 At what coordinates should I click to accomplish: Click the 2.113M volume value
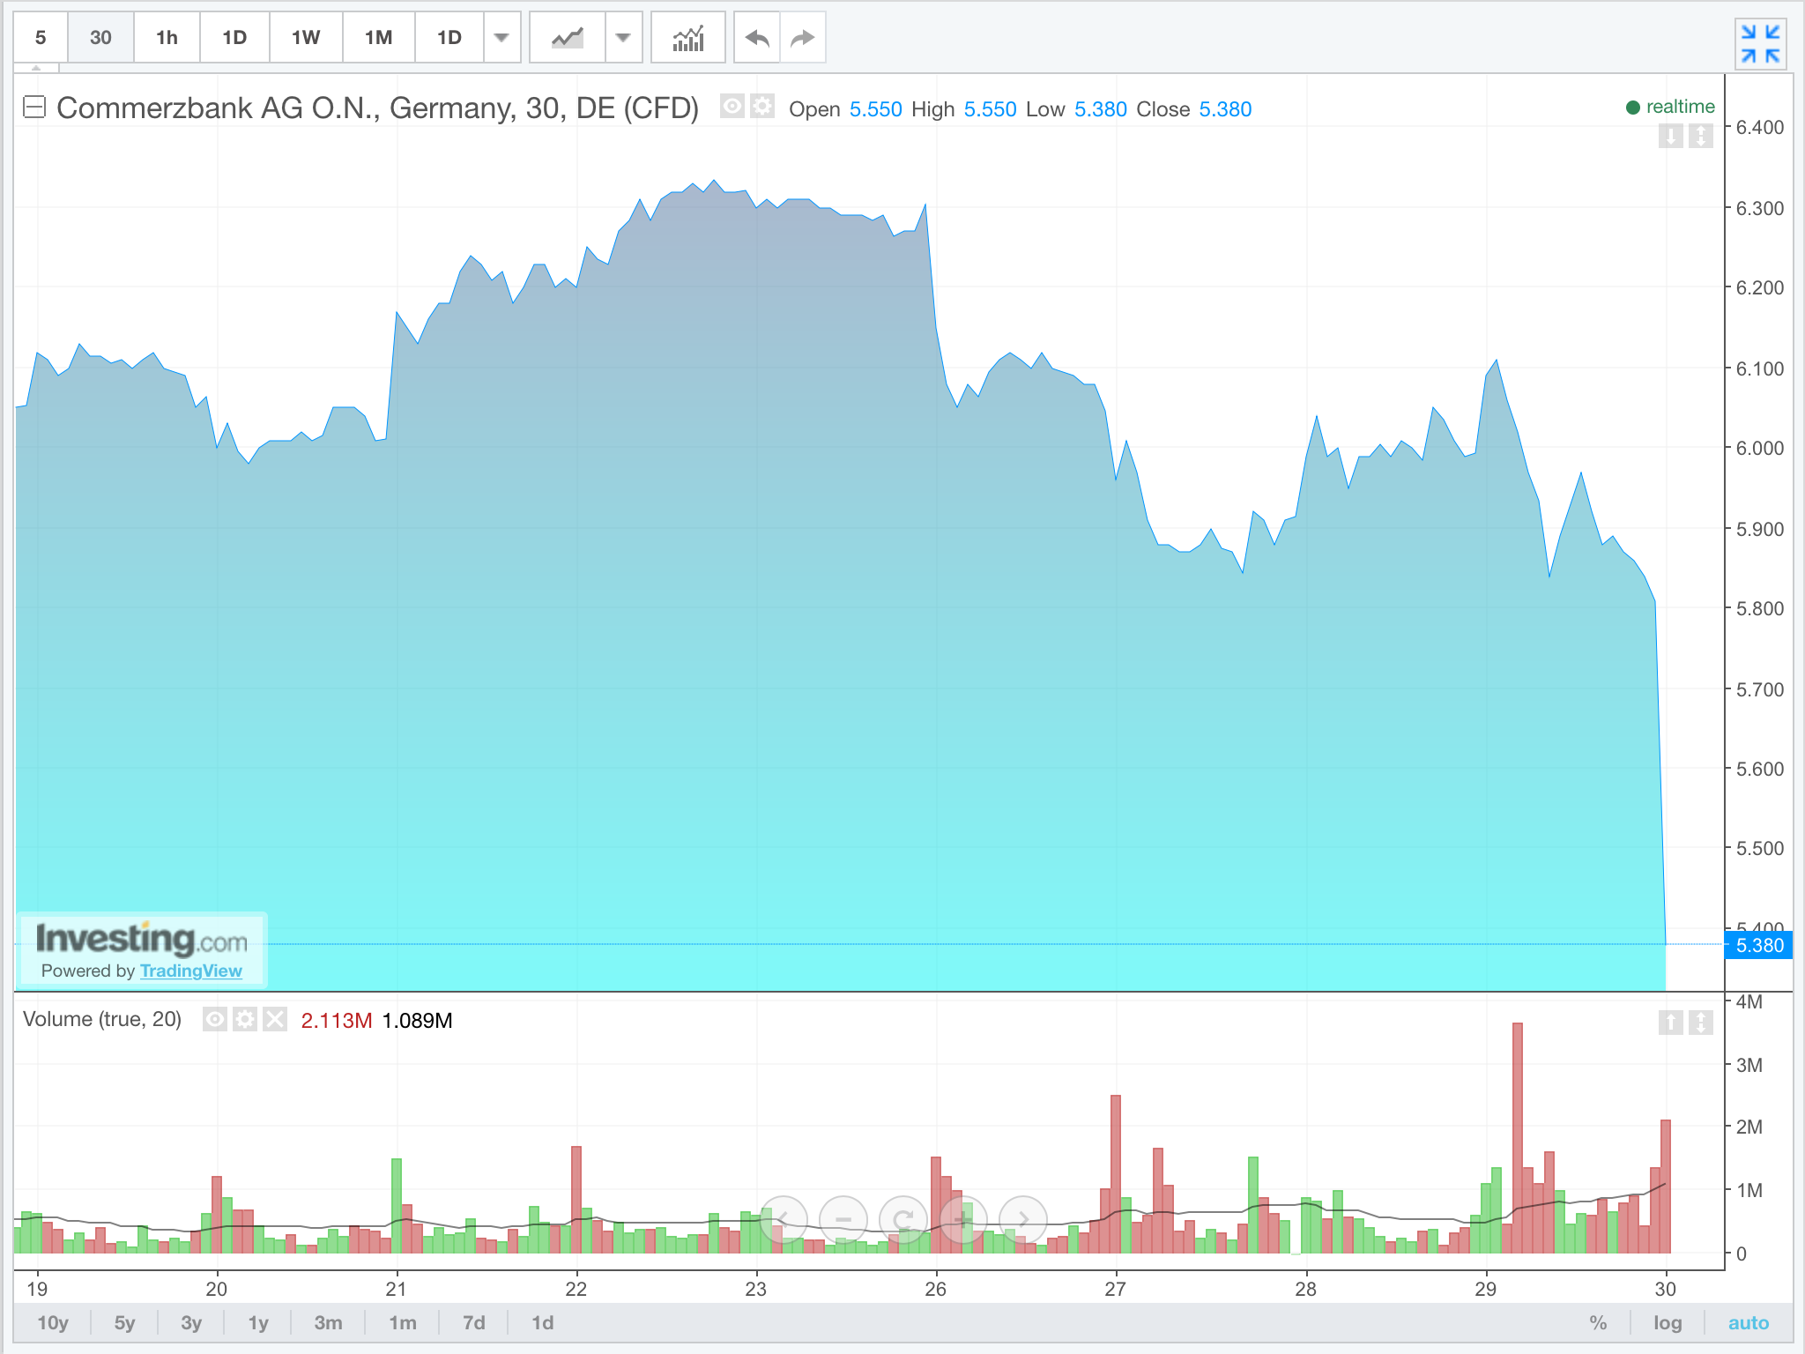coord(337,1020)
